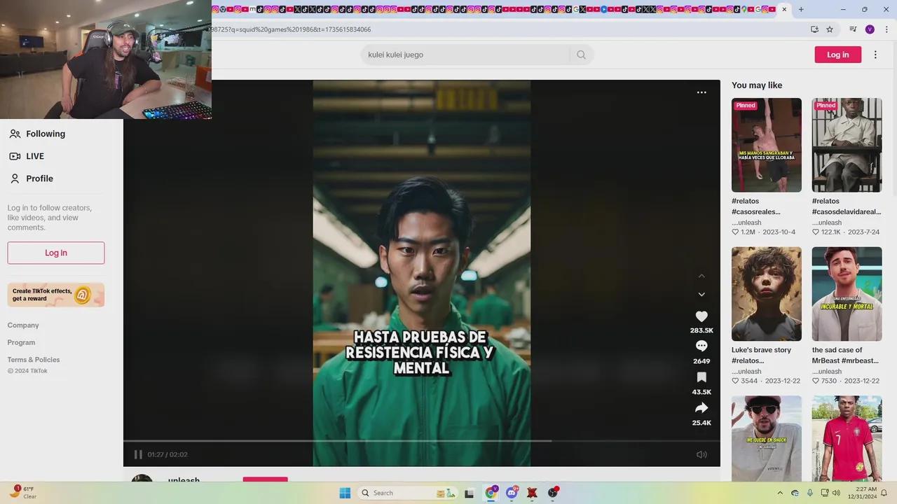
Task: Mute the video with the speaker icon
Action: click(701, 454)
